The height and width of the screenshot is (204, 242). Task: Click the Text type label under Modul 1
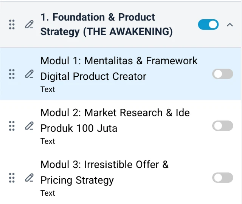[x=48, y=90]
